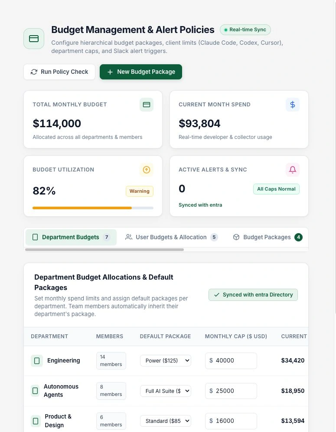The height and width of the screenshot is (432, 336).
Task: Click the DEFAULT PACKAGE column header
Action: pos(165,336)
